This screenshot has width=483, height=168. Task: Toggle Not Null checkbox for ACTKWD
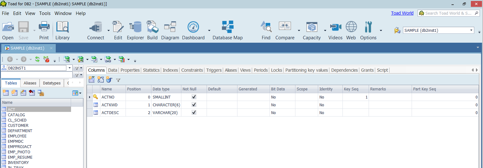pos(194,105)
